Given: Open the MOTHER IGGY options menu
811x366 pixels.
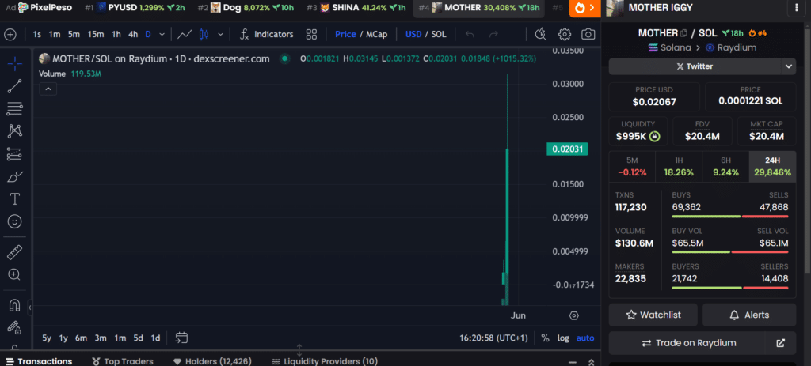Looking at the screenshot, I should pyautogui.click(x=795, y=8).
